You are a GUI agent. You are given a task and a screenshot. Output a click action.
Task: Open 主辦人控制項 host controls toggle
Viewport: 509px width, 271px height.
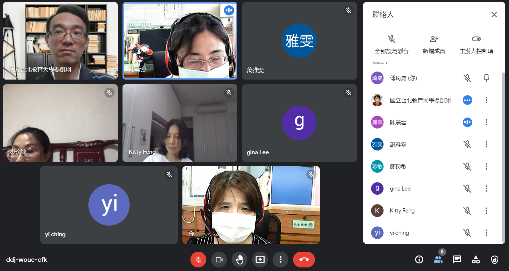tap(476, 44)
